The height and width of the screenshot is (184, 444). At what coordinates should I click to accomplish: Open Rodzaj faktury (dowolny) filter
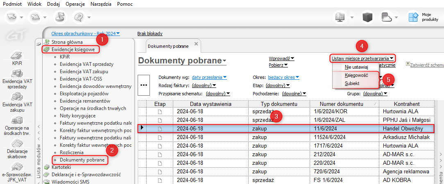[x=204, y=85]
